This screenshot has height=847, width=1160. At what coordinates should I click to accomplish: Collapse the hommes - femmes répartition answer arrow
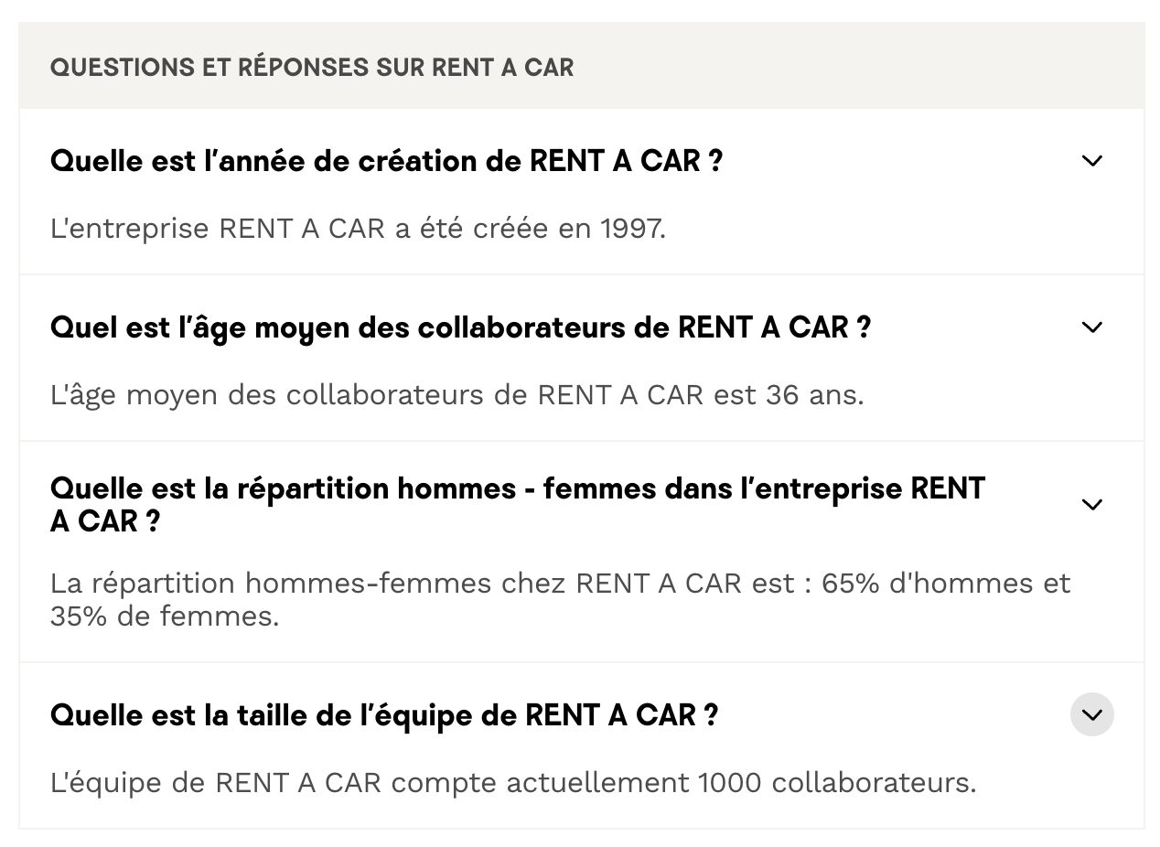click(x=1091, y=505)
